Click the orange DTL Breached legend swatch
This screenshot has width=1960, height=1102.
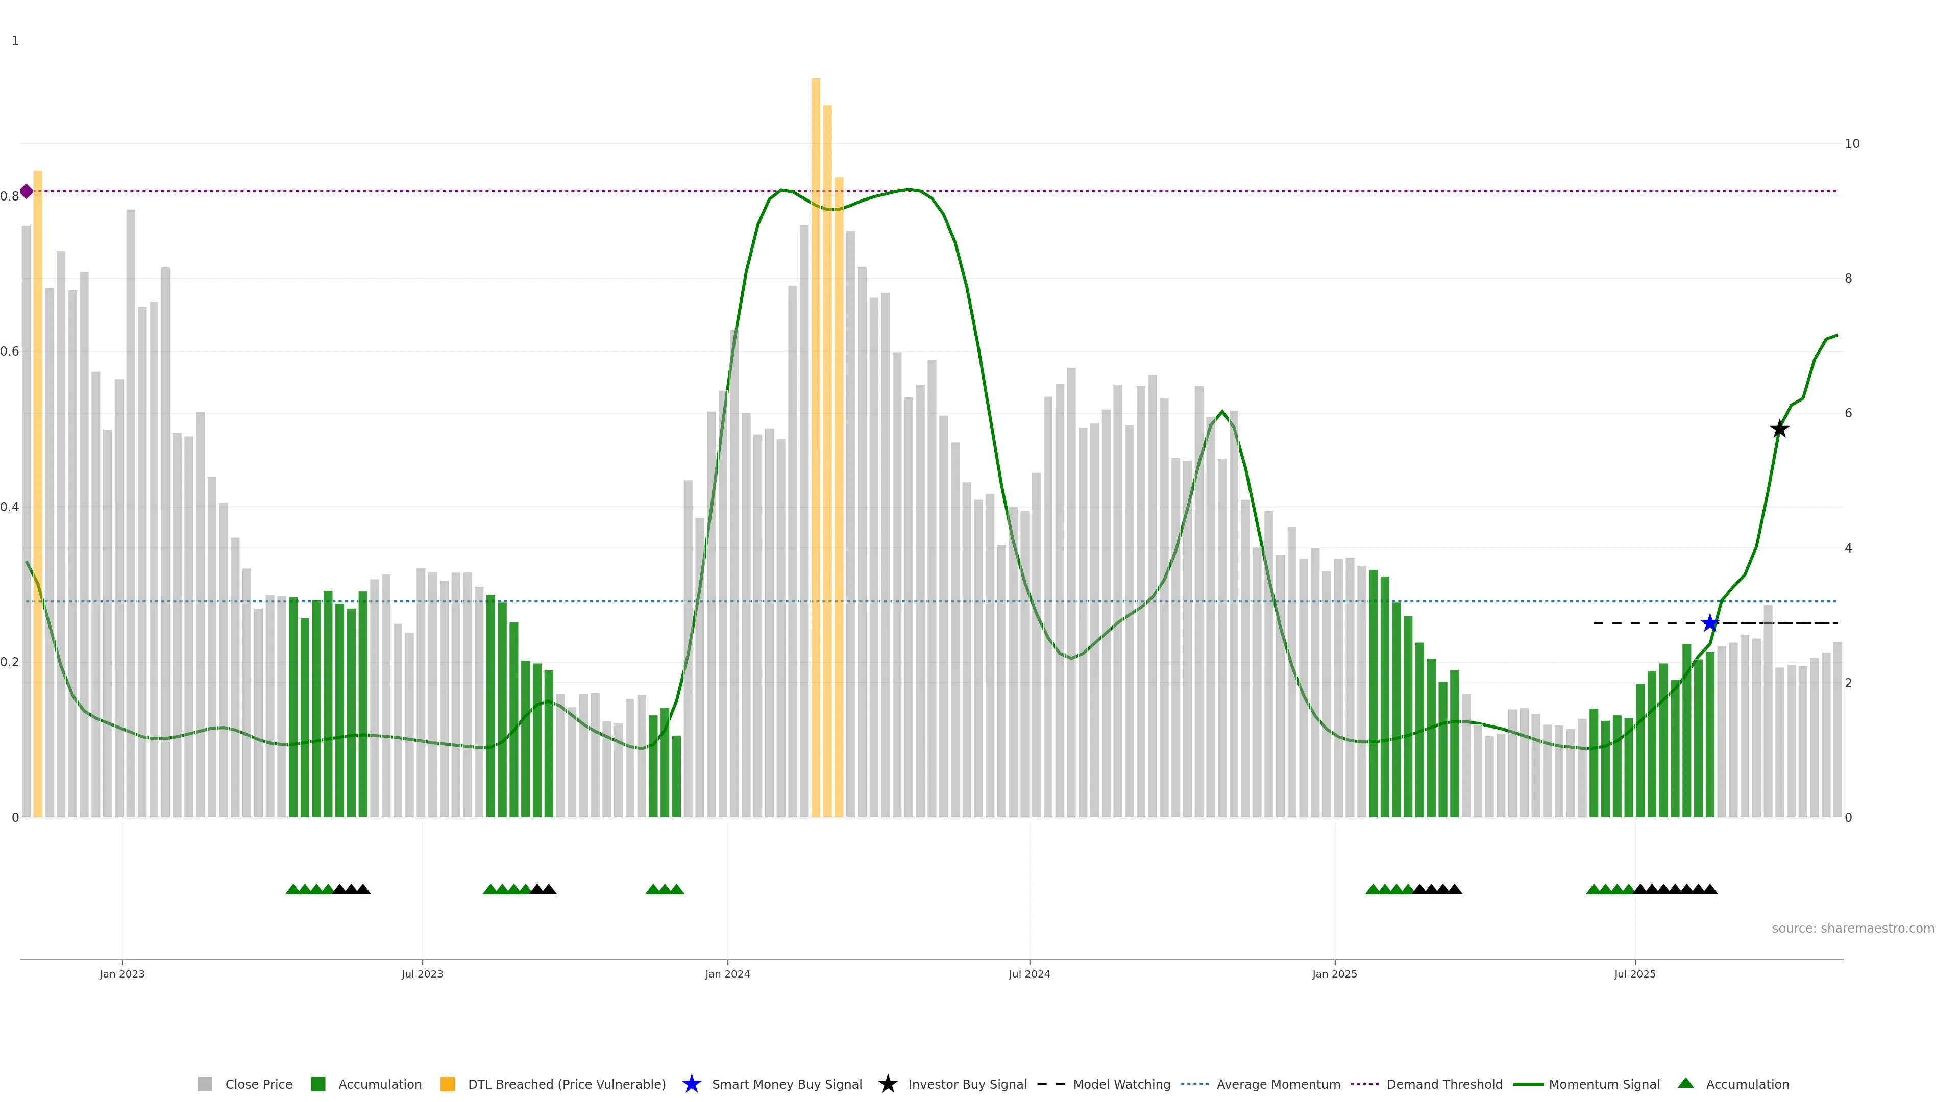[448, 1084]
